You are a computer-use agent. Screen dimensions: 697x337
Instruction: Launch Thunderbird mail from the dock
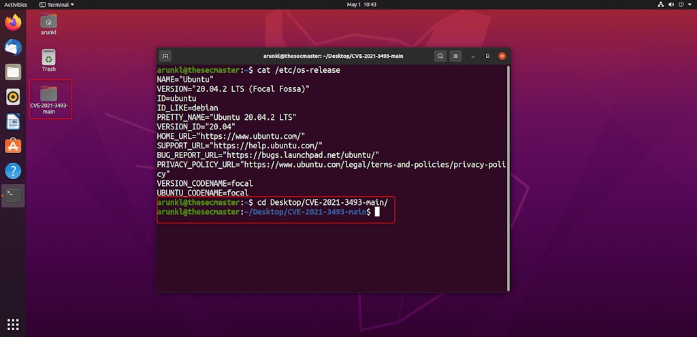[x=13, y=47]
